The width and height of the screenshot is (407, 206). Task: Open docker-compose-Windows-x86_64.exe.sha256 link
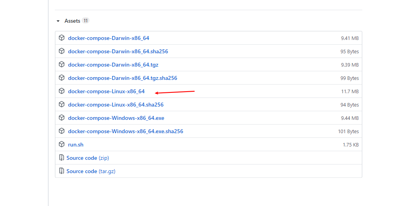click(126, 131)
